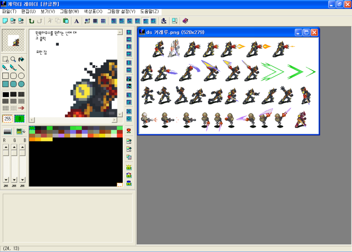Click the shift image right arrow icon
The width and height of the screenshot is (352, 252).
click(x=129, y=39)
